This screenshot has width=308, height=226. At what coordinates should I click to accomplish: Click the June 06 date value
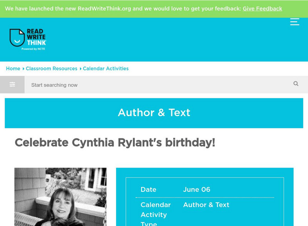click(197, 189)
